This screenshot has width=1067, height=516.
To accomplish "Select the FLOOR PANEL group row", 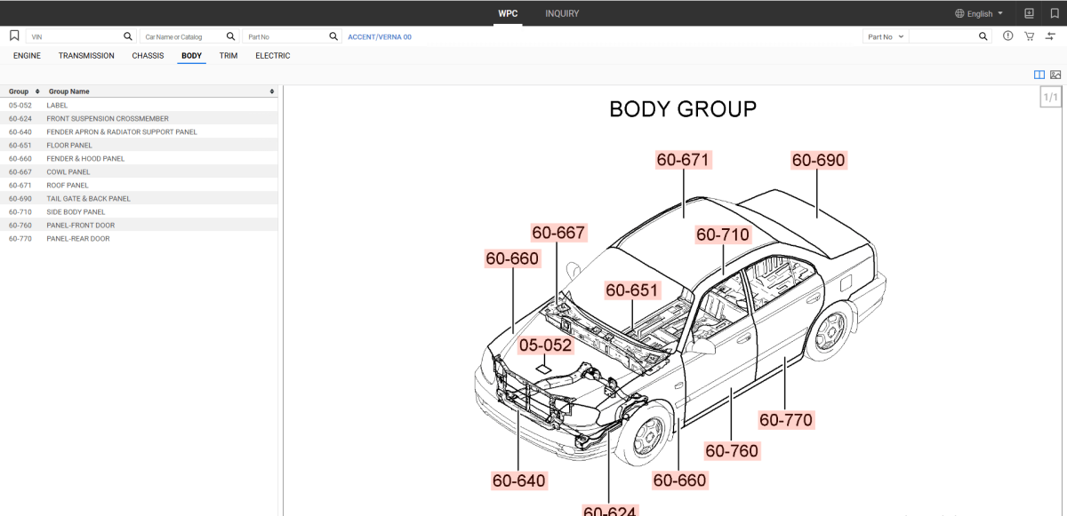I will click(x=69, y=146).
